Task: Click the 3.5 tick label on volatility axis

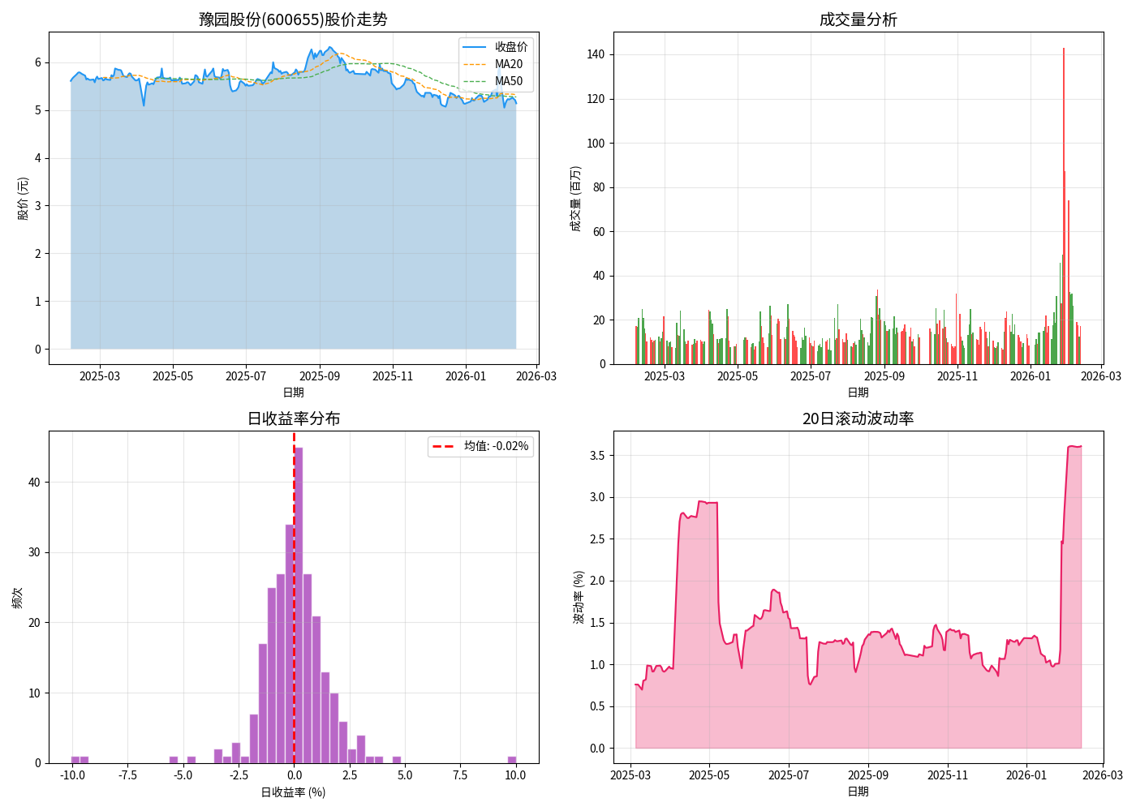Action: click(x=597, y=456)
